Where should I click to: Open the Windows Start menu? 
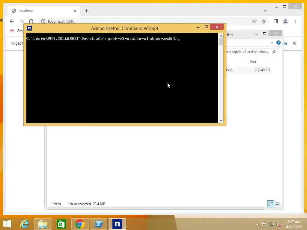click(7, 224)
